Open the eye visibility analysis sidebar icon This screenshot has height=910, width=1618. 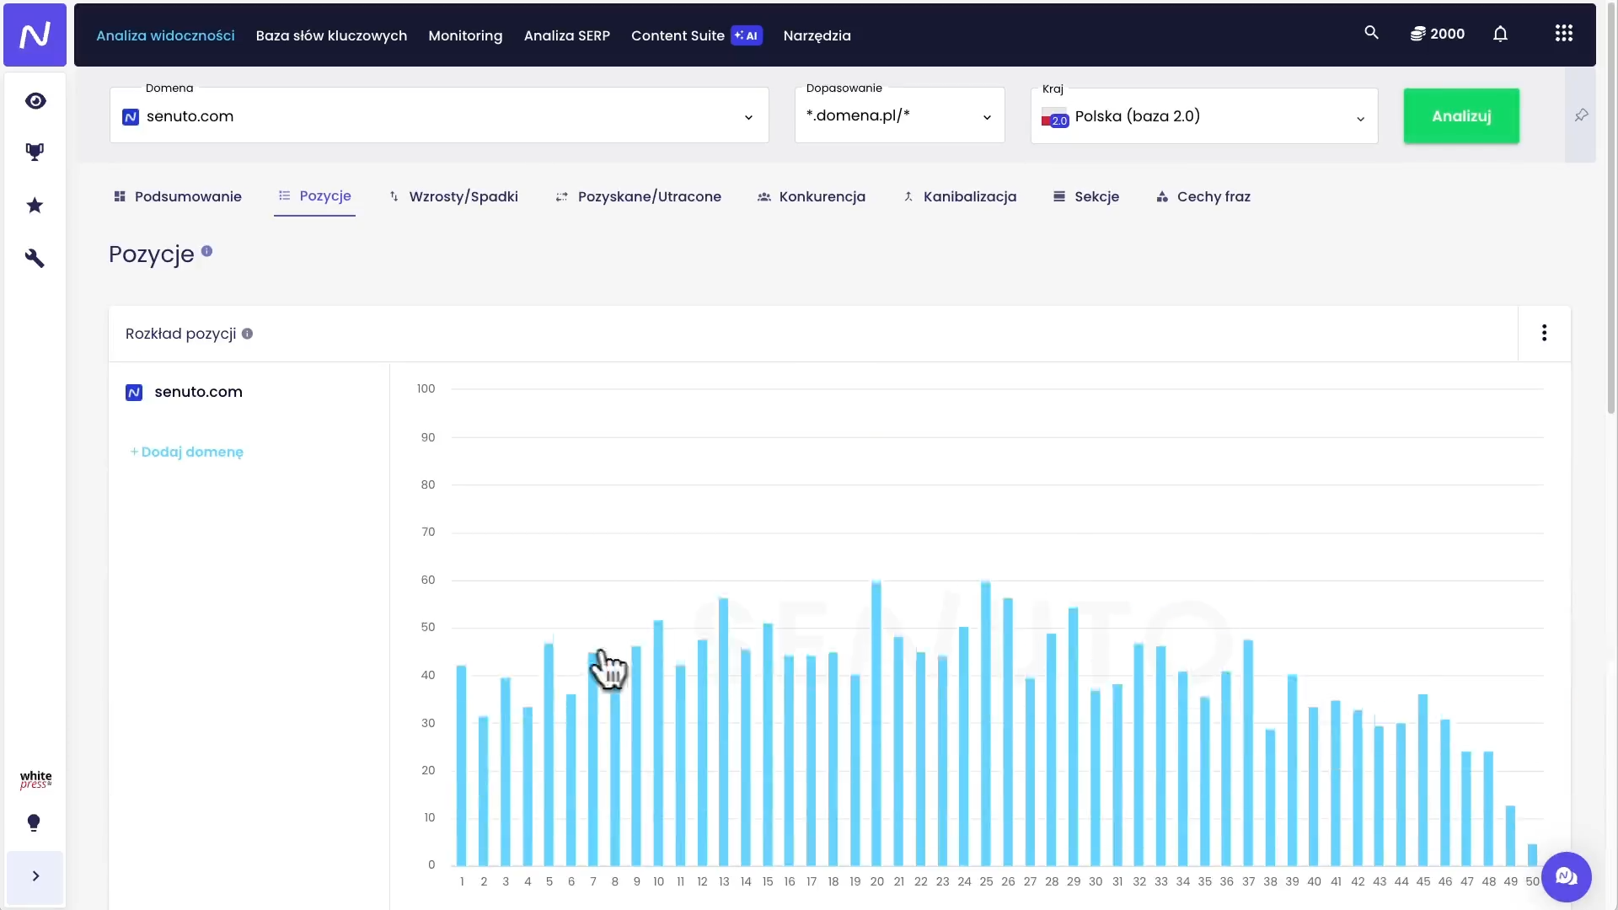click(35, 101)
